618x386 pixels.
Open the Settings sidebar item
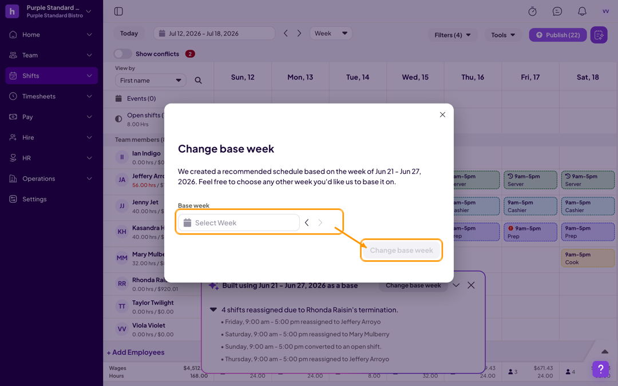51,199
